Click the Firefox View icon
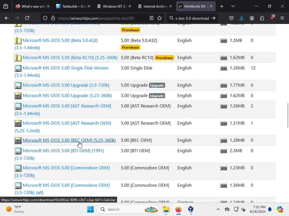 pyautogui.click(x=6, y=6)
